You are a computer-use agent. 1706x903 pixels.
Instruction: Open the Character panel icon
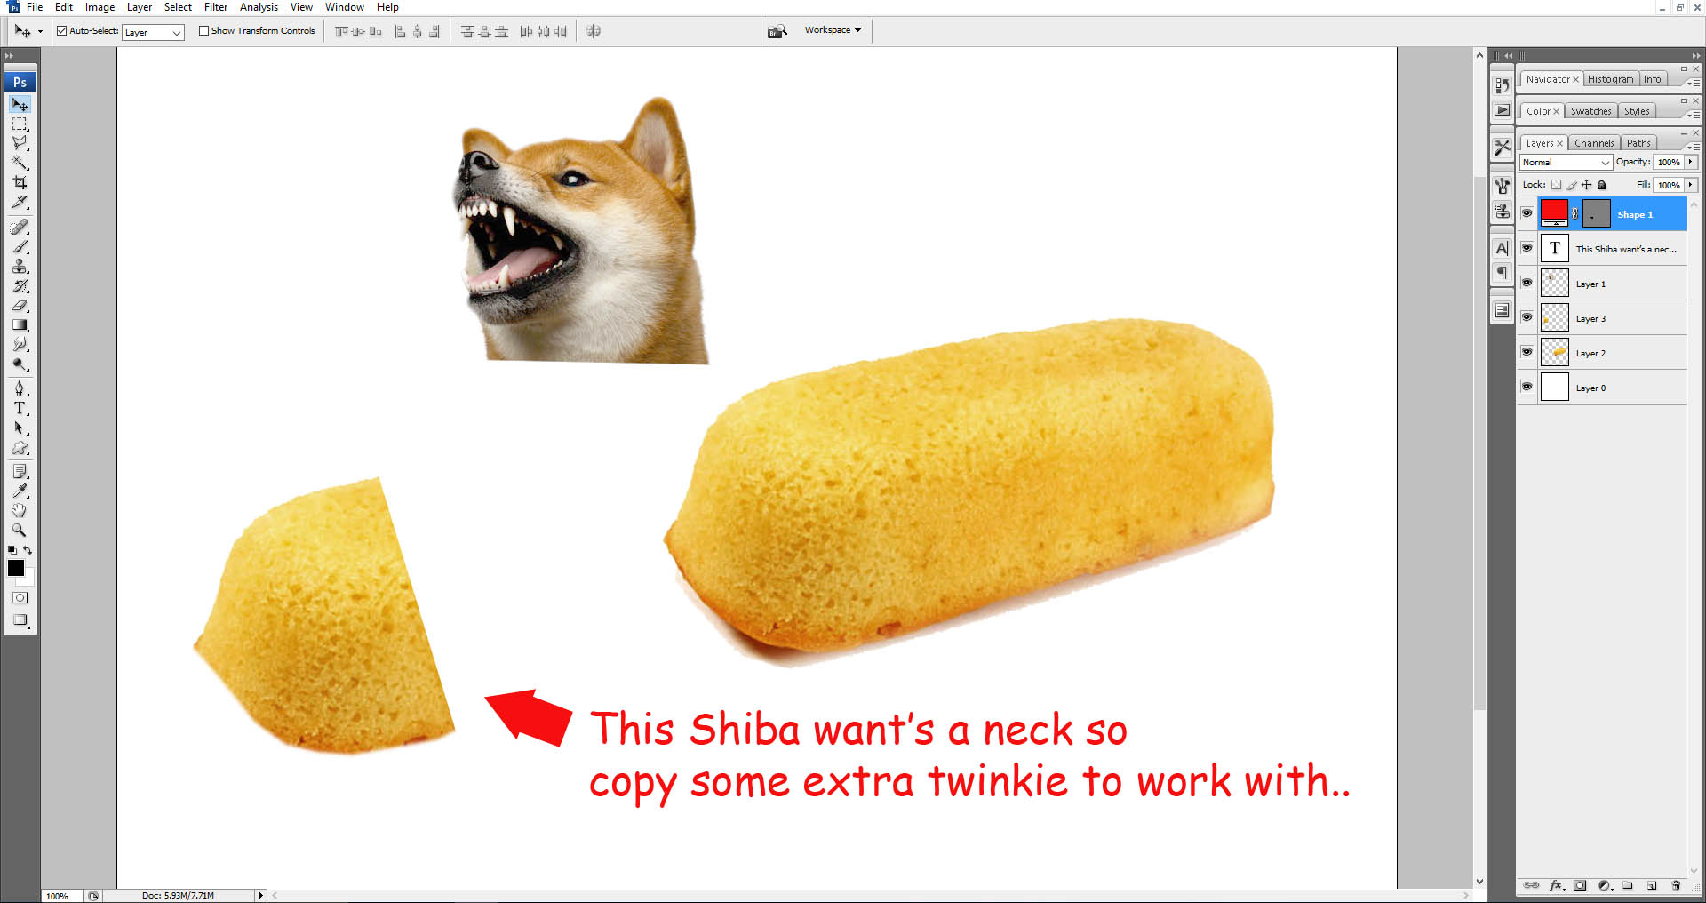point(1502,248)
